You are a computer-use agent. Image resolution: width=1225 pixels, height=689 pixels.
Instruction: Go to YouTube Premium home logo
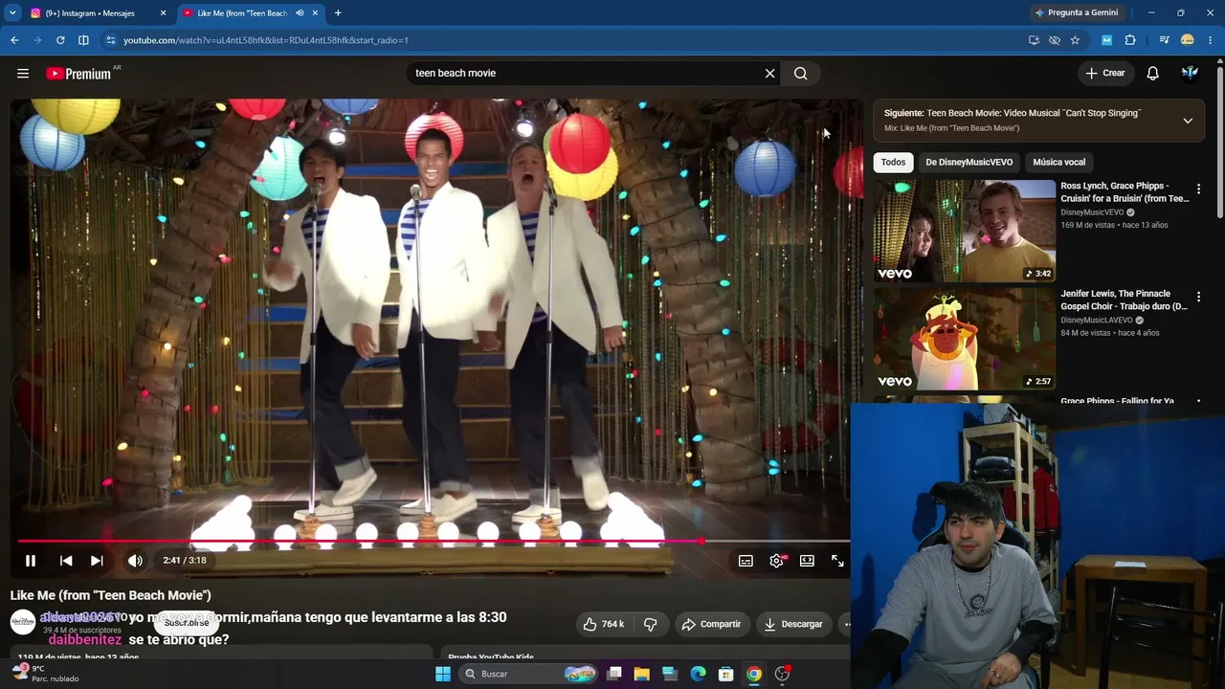pos(78,74)
